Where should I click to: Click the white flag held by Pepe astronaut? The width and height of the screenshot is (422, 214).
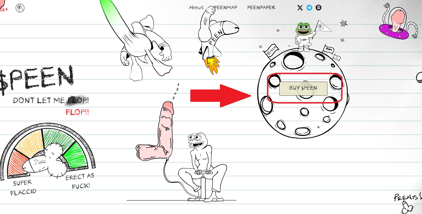[323, 26]
